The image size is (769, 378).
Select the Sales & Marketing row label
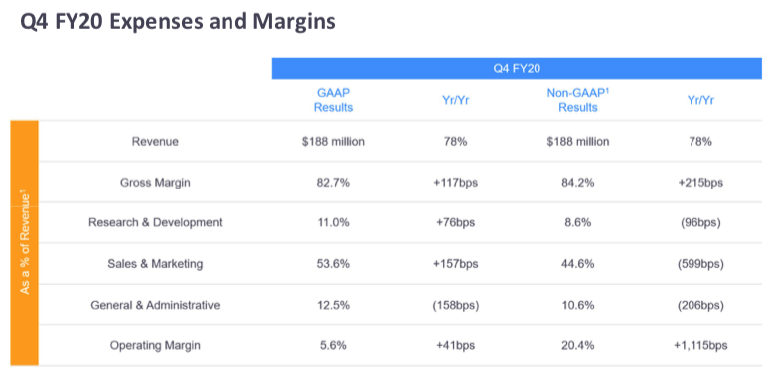[x=155, y=264]
